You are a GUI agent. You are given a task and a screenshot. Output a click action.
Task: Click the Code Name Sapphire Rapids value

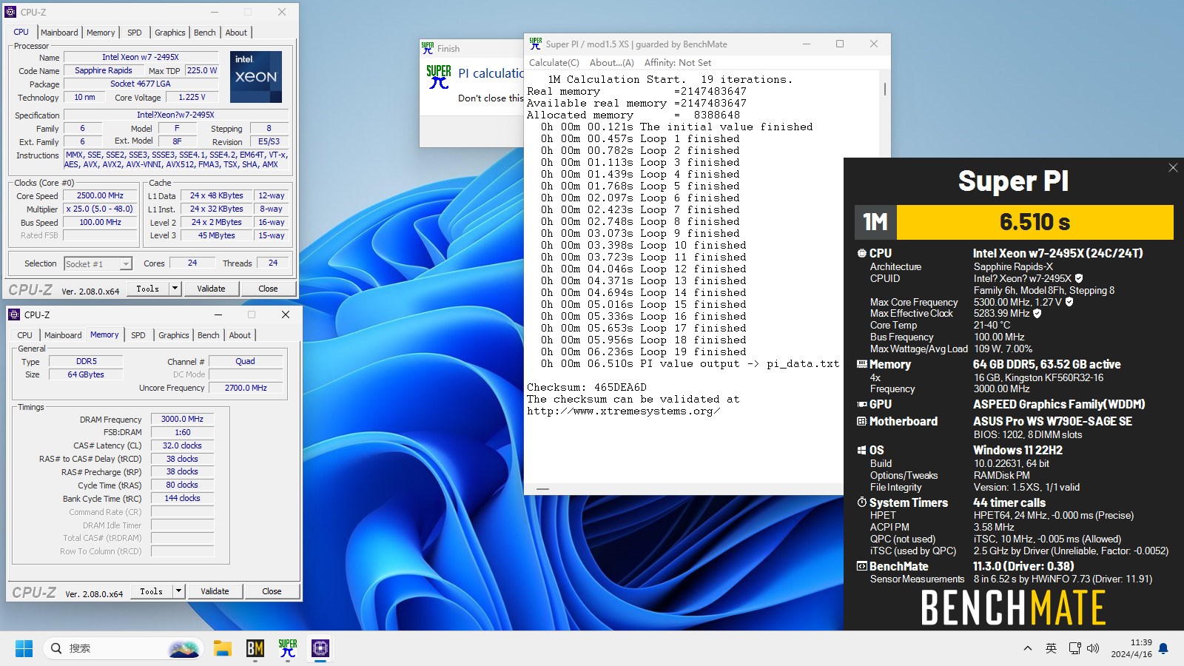[x=104, y=71]
